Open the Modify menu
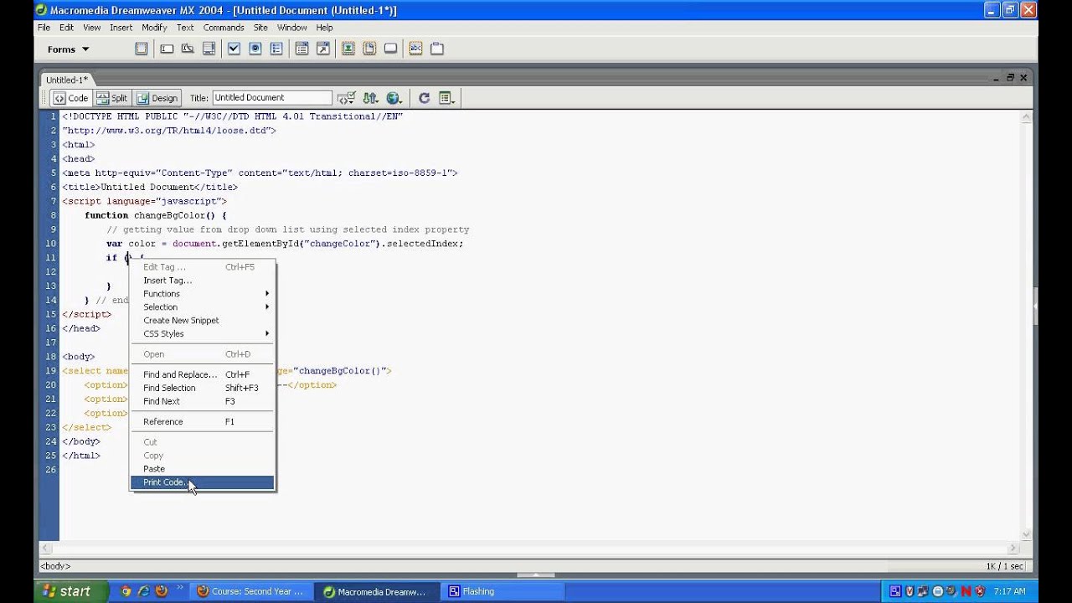The width and height of the screenshot is (1072, 603). (154, 28)
